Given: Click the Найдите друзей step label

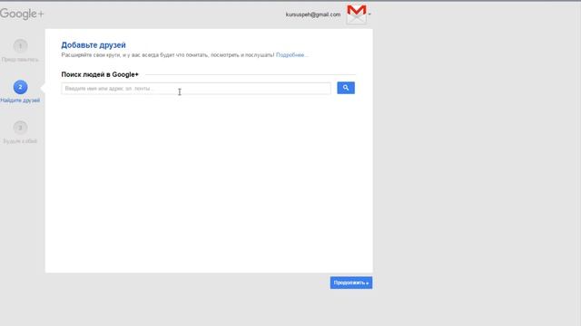Looking at the screenshot, I should pos(20,101).
